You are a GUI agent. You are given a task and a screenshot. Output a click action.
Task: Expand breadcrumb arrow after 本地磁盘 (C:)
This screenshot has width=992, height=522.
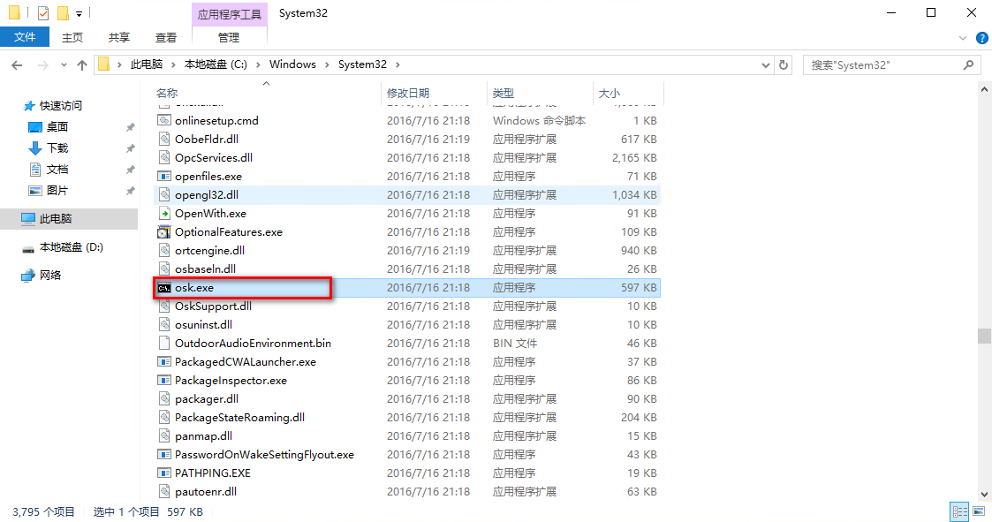pos(258,64)
